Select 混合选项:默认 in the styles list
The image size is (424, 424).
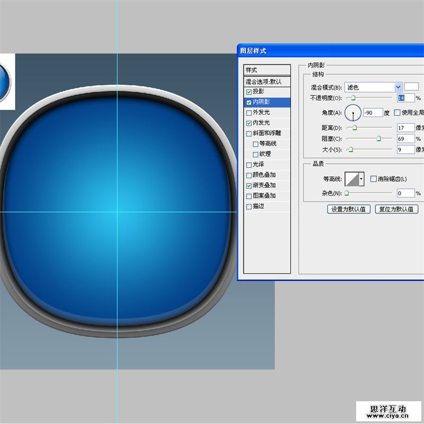(267, 82)
